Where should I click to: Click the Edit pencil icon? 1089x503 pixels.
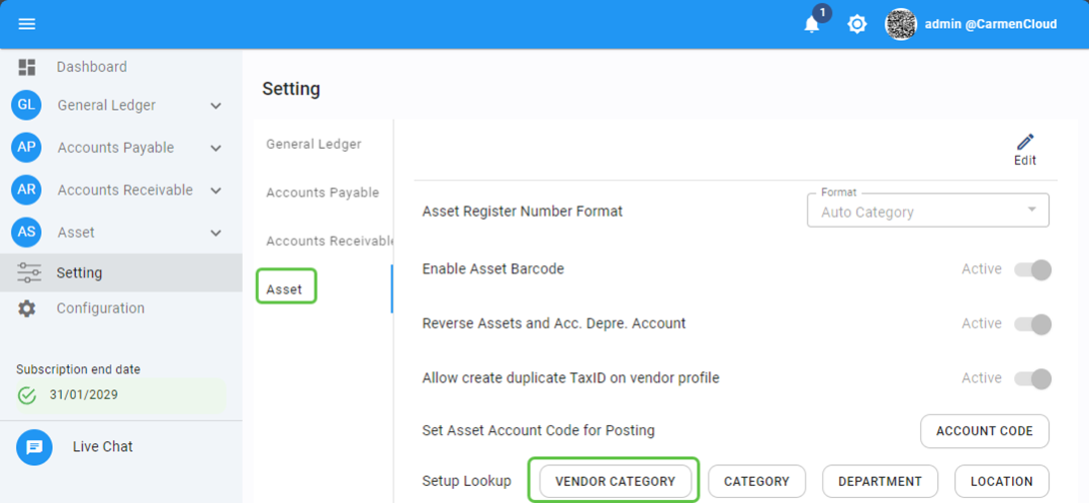point(1025,143)
